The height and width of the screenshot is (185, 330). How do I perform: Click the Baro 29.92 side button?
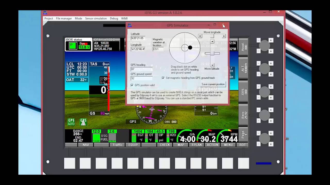[243, 115]
